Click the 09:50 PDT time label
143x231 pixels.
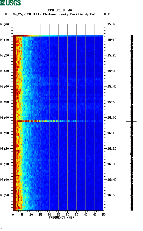pyautogui.click(x=4, y=195)
